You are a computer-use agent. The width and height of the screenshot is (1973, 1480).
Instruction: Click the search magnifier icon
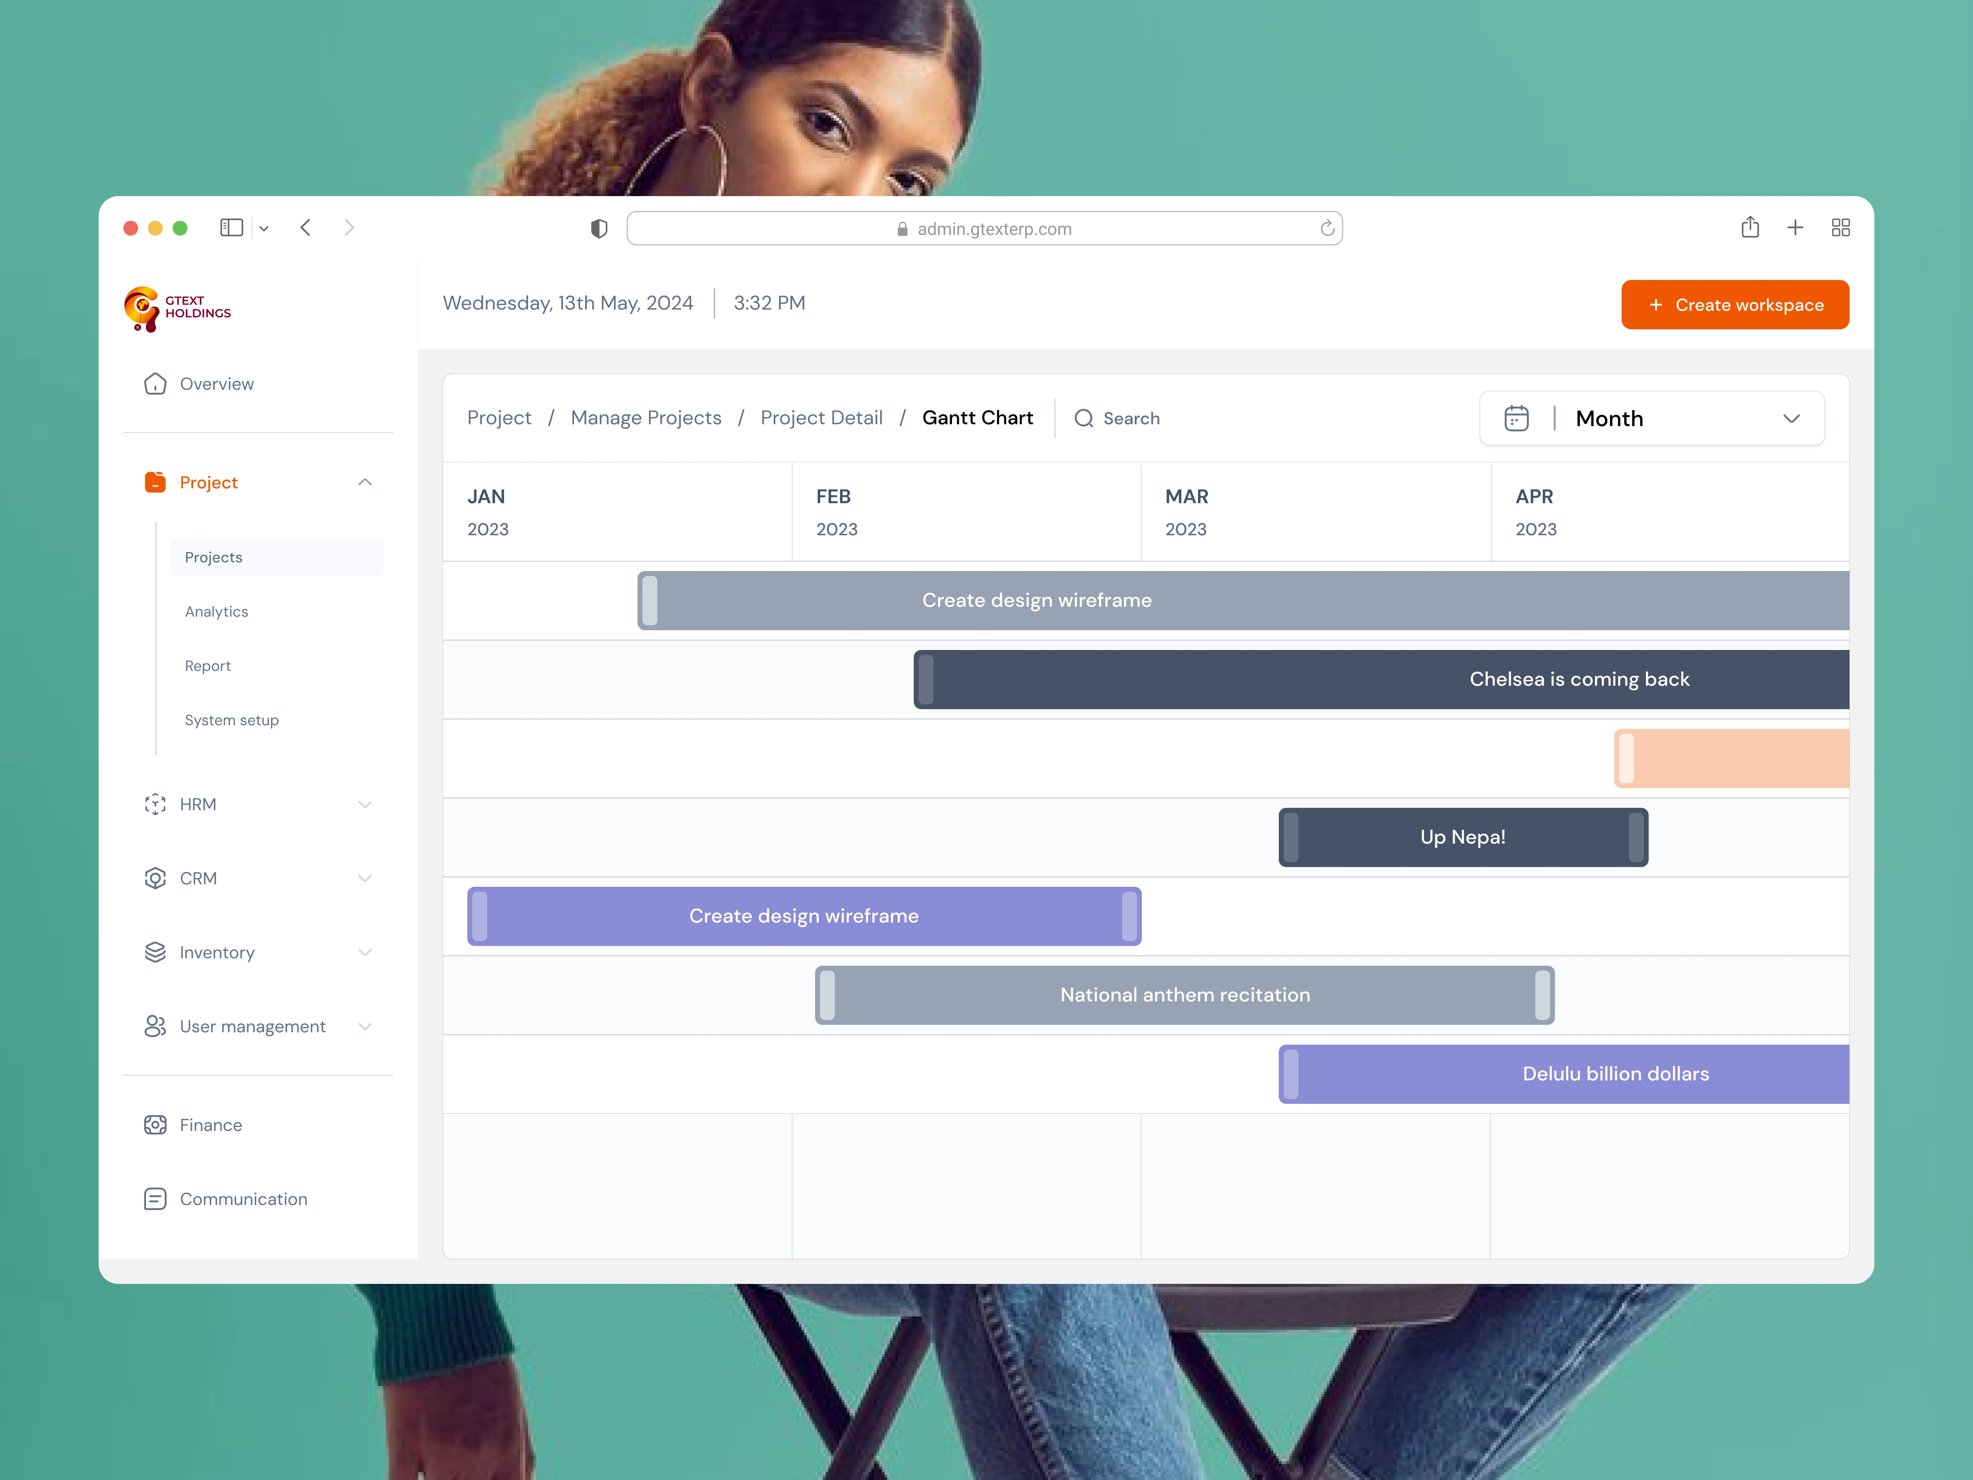1084,418
